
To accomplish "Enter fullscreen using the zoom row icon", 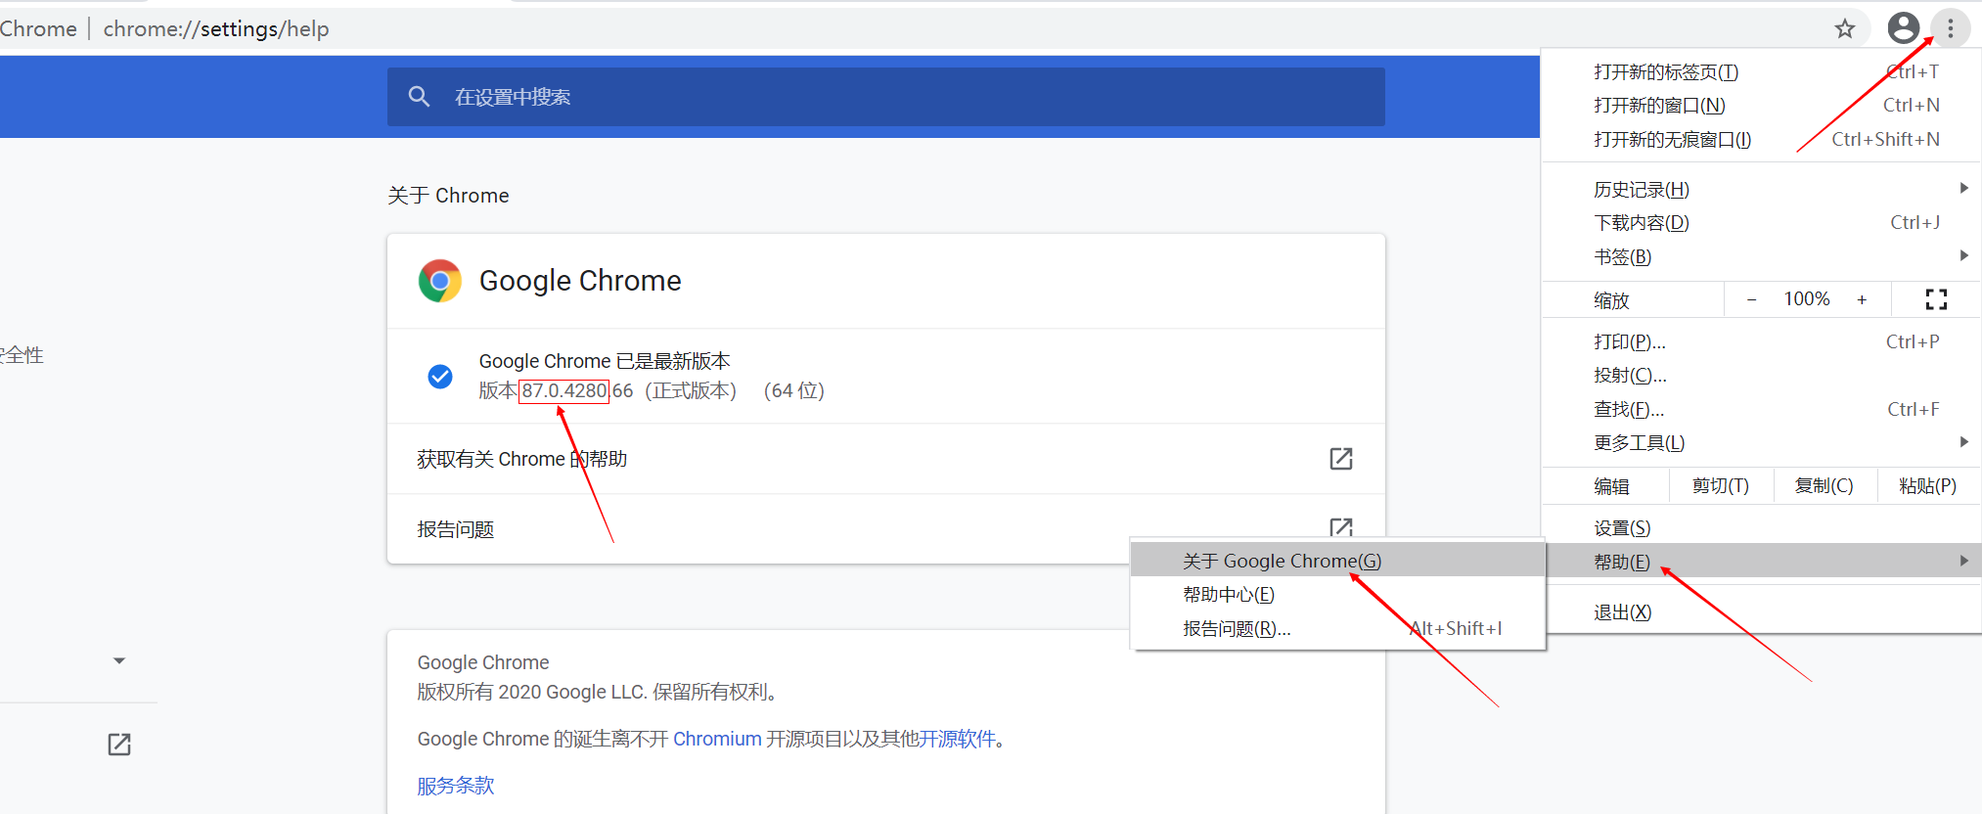I will coord(1936,299).
